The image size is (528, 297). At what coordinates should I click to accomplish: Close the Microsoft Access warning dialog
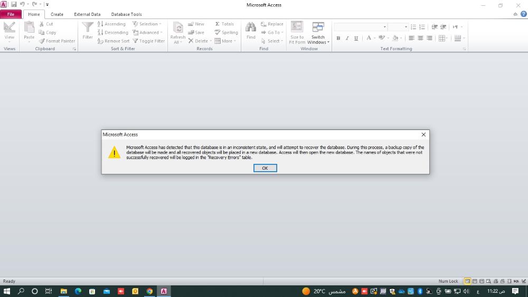click(423, 135)
